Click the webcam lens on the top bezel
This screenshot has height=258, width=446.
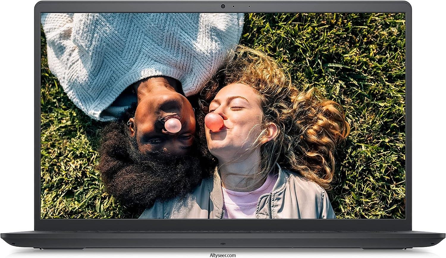[223, 6]
